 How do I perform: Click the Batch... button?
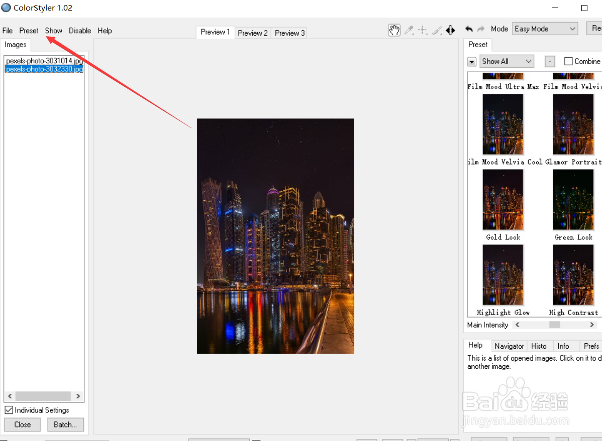65,424
